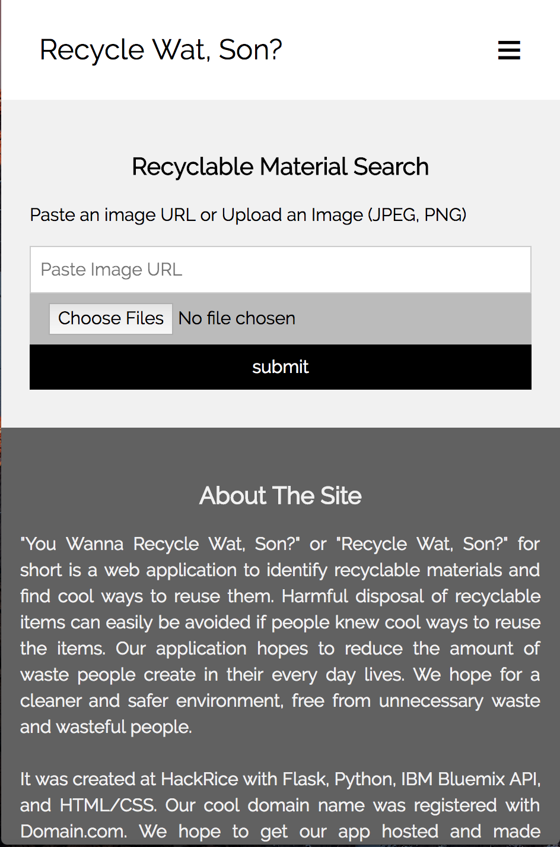Click the Choose Files button
The height and width of the screenshot is (847, 560).
[111, 319]
